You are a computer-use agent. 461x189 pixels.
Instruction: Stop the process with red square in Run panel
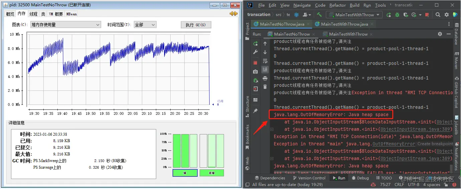(x=255, y=63)
